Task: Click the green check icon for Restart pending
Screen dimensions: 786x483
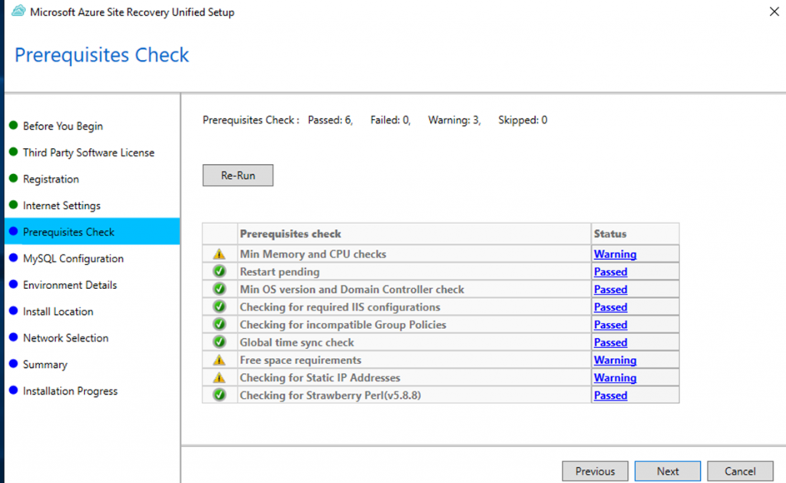Action: tap(220, 271)
